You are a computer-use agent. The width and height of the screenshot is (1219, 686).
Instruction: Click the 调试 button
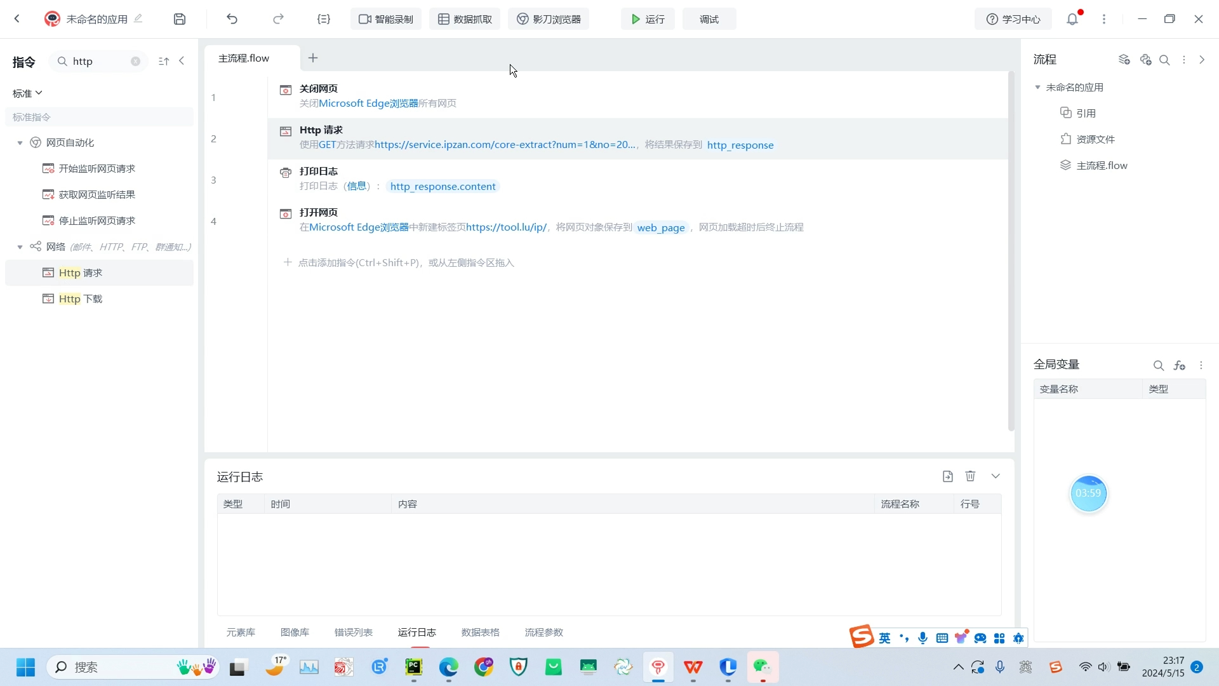tap(709, 19)
